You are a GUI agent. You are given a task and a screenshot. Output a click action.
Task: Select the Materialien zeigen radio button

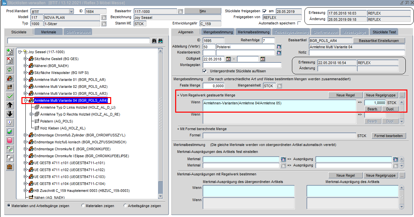click(83, 206)
